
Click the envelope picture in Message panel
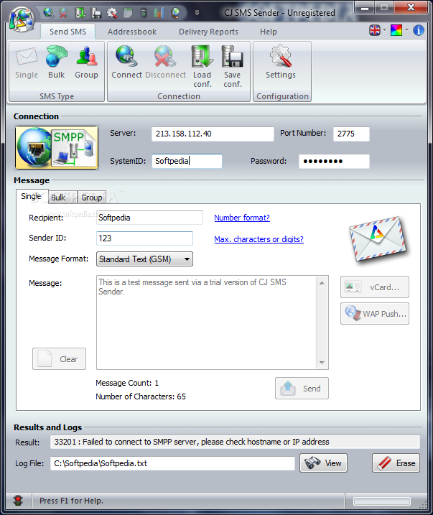(x=378, y=238)
